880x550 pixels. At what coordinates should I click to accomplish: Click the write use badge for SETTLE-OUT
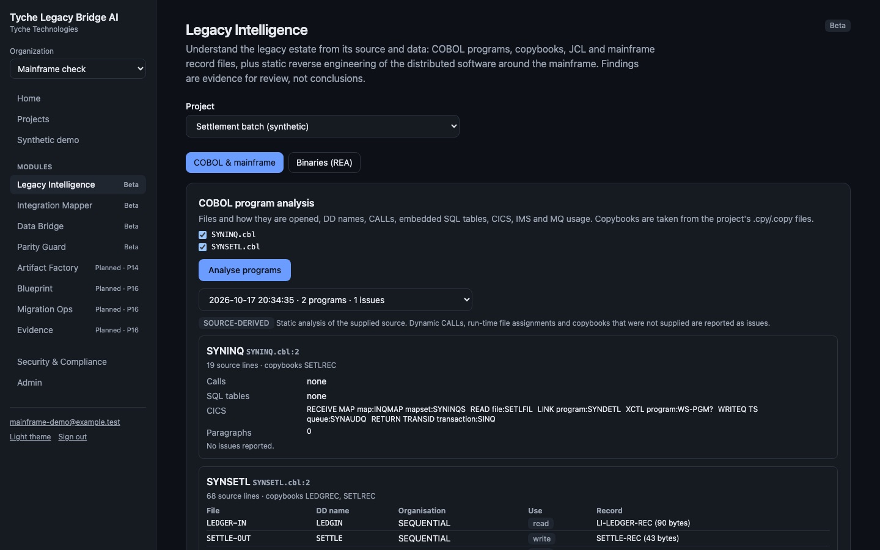pyautogui.click(x=542, y=539)
